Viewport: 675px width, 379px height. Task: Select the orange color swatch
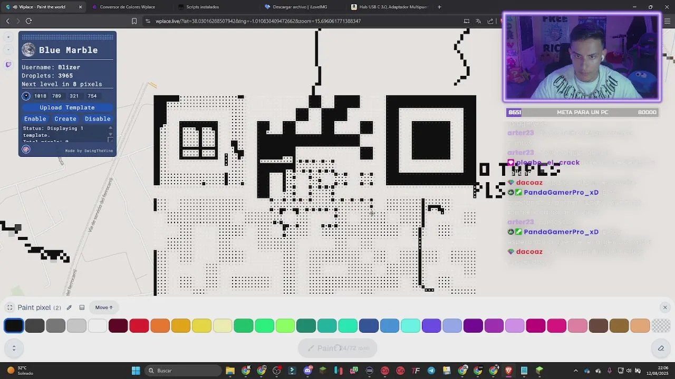pos(160,326)
